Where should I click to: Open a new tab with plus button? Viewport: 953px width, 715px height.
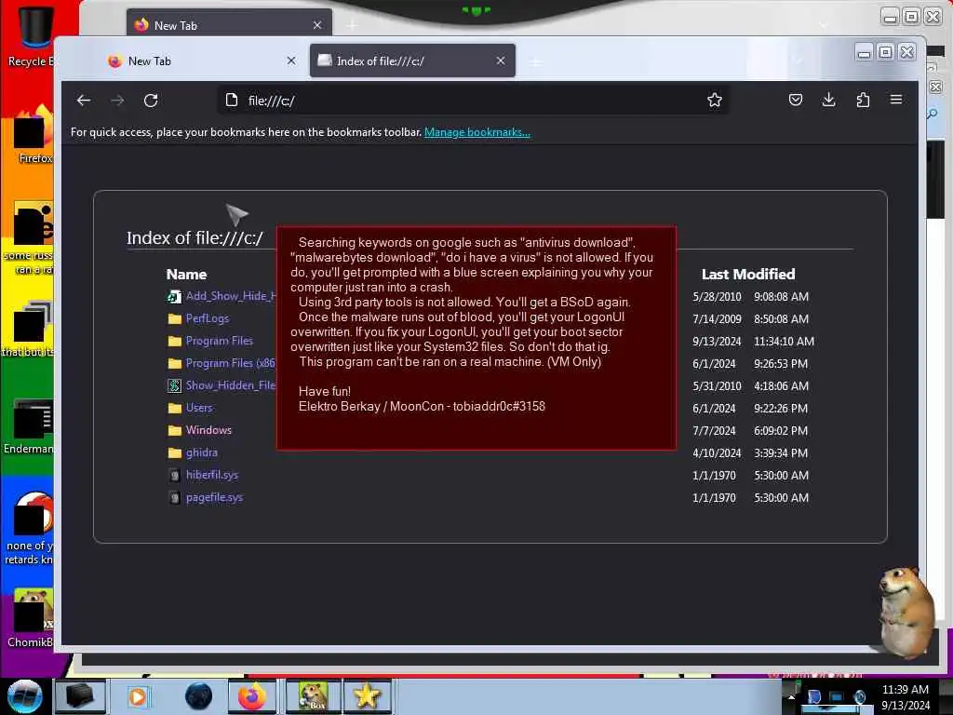point(535,62)
